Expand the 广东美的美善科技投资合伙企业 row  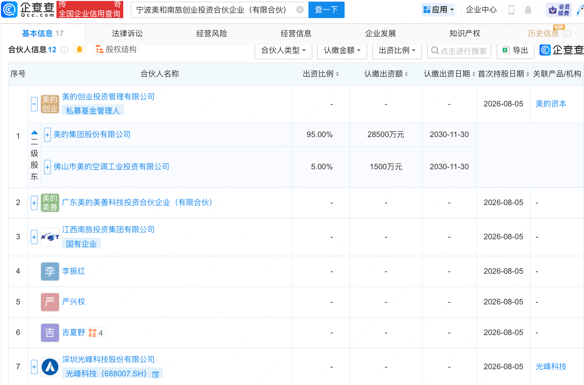pyautogui.click(x=34, y=203)
